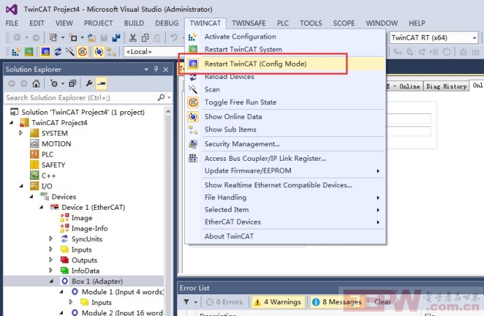Open the HELP menu
The height and width of the screenshot is (316, 484).
point(417,23)
